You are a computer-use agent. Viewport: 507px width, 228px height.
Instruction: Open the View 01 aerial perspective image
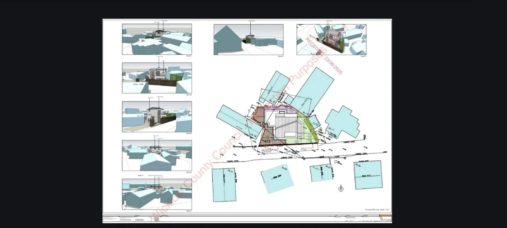(331, 39)
